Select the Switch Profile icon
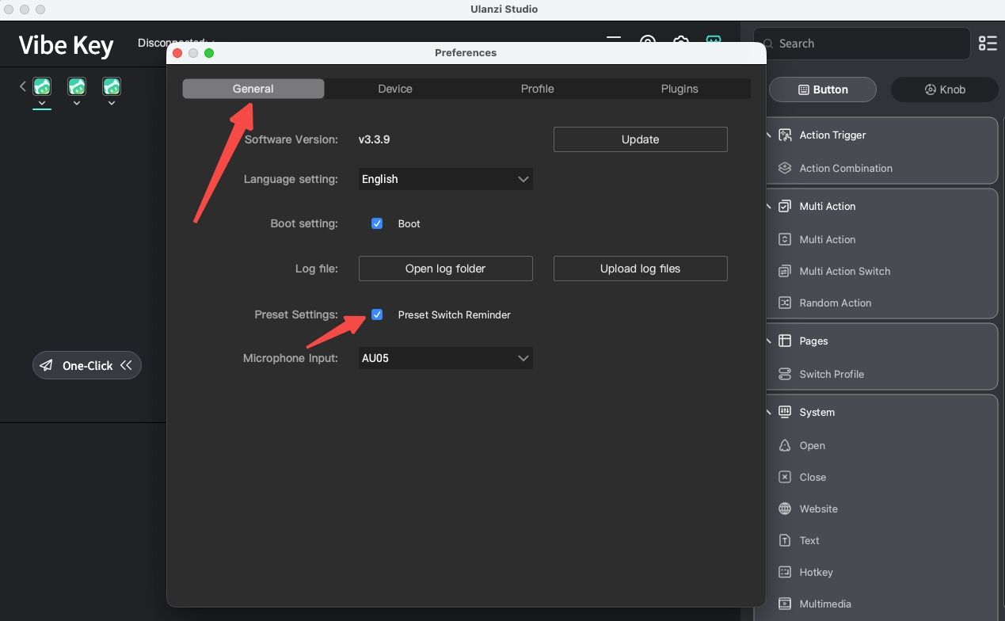1005x621 pixels. pyautogui.click(x=785, y=374)
